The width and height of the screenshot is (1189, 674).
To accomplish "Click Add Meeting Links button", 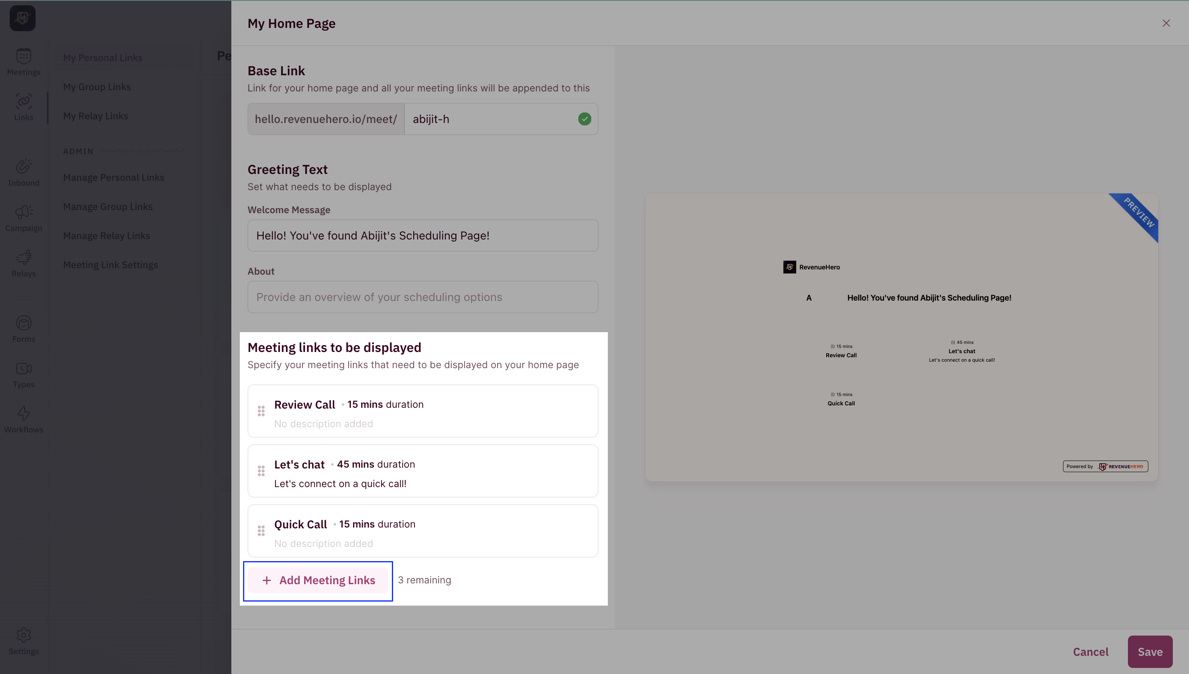I will pos(318,580).
